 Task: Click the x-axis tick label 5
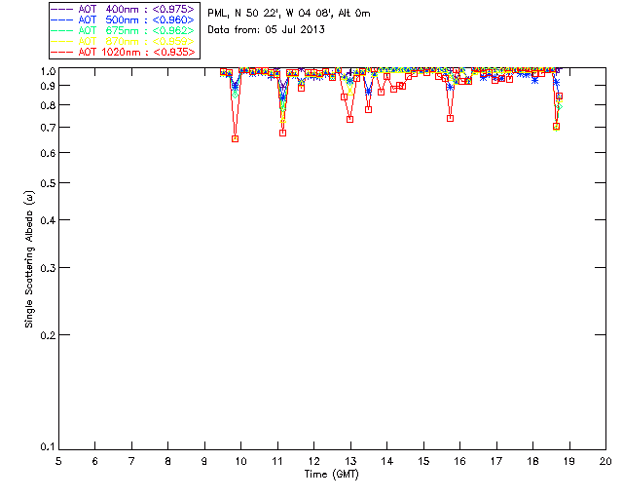pos(58,461)
